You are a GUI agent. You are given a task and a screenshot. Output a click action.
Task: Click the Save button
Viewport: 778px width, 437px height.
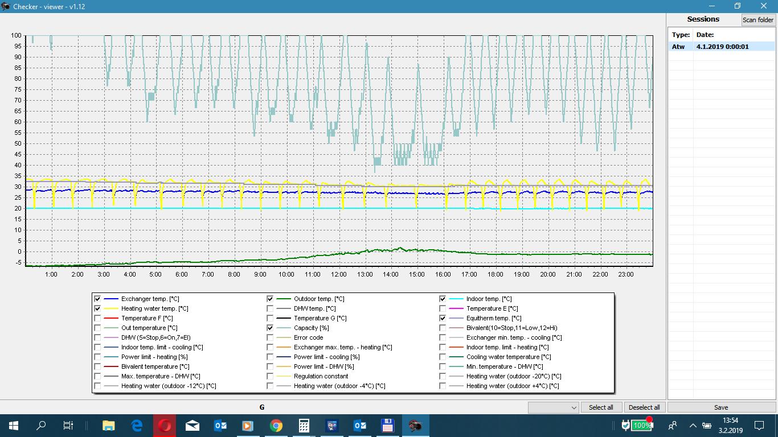pyautogui.click(x=720, y=407)
